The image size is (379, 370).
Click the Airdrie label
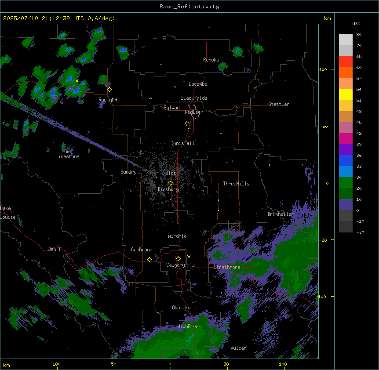178,236
